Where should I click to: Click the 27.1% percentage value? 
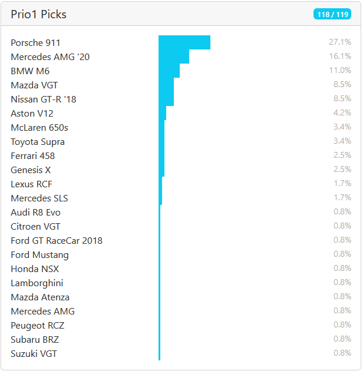pyautogui.click(x=339, y=42)
